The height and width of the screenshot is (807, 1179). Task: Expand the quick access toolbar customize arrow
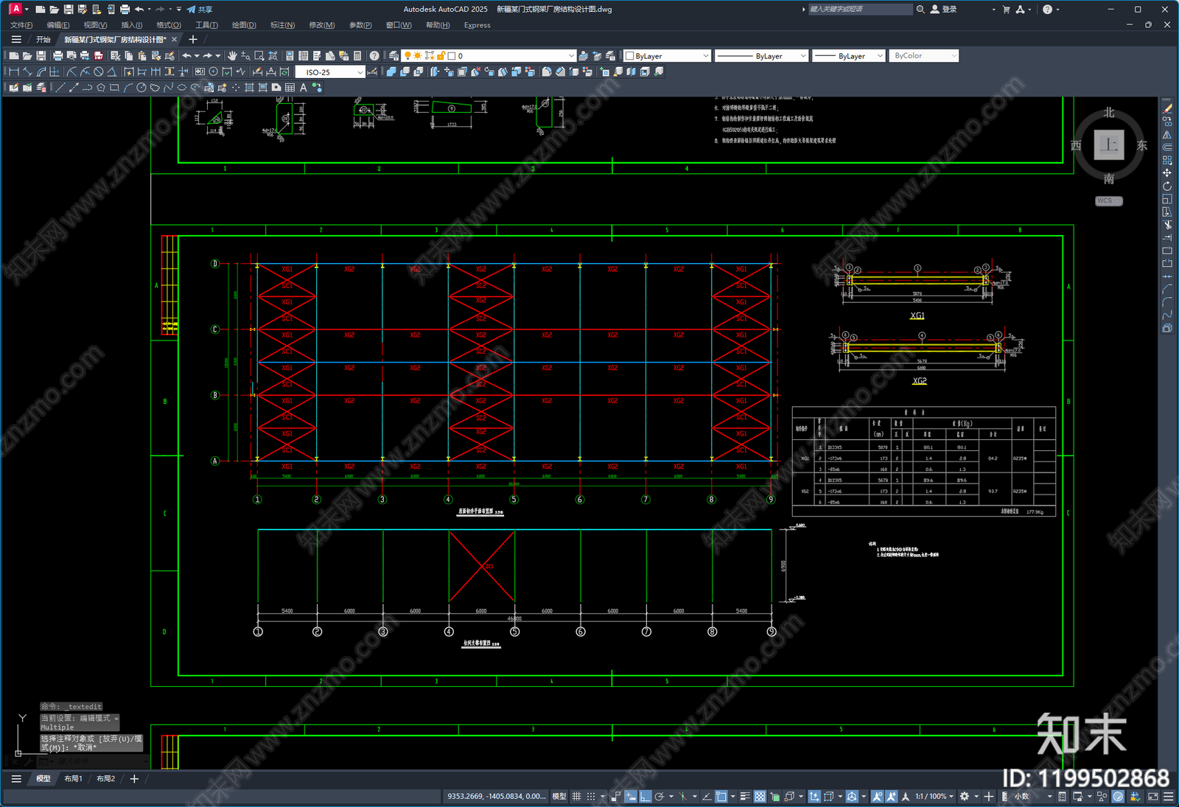click(x=179, y=10)
